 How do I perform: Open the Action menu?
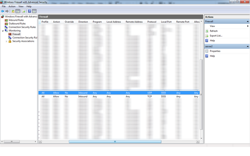coord(12,6)
